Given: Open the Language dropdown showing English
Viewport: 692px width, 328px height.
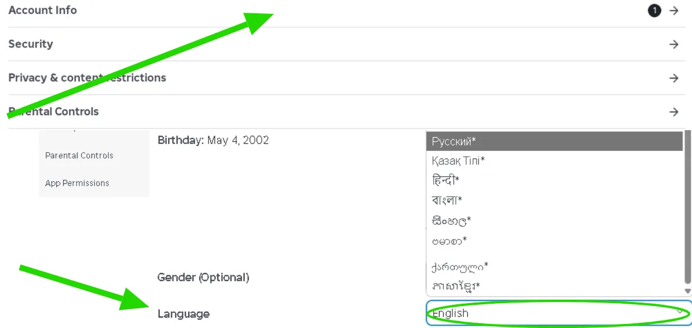Looking at the screenshot, I should (559, 314).
